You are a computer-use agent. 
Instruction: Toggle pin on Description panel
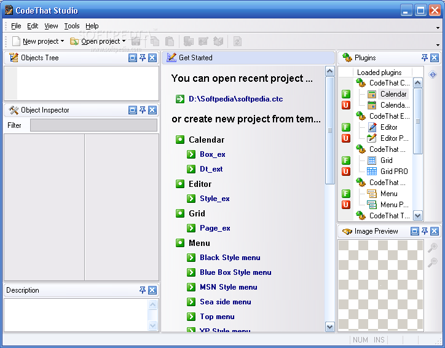143,290
